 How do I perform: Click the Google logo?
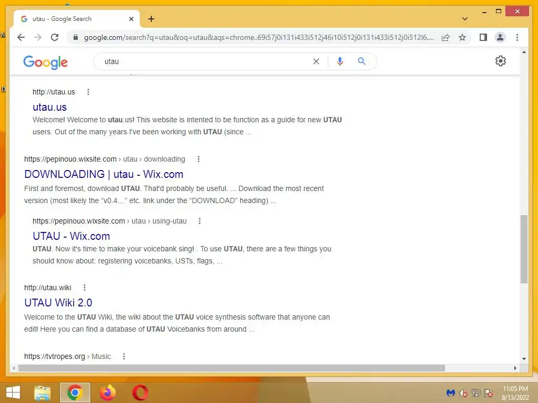[x=45, y=62]
